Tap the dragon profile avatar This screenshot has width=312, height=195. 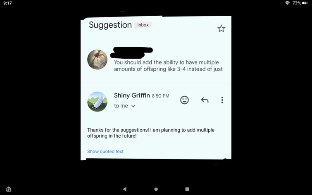(97, 59)
